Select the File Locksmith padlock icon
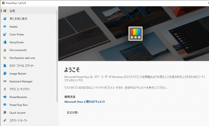209x126 pixels. coord(5,50)
